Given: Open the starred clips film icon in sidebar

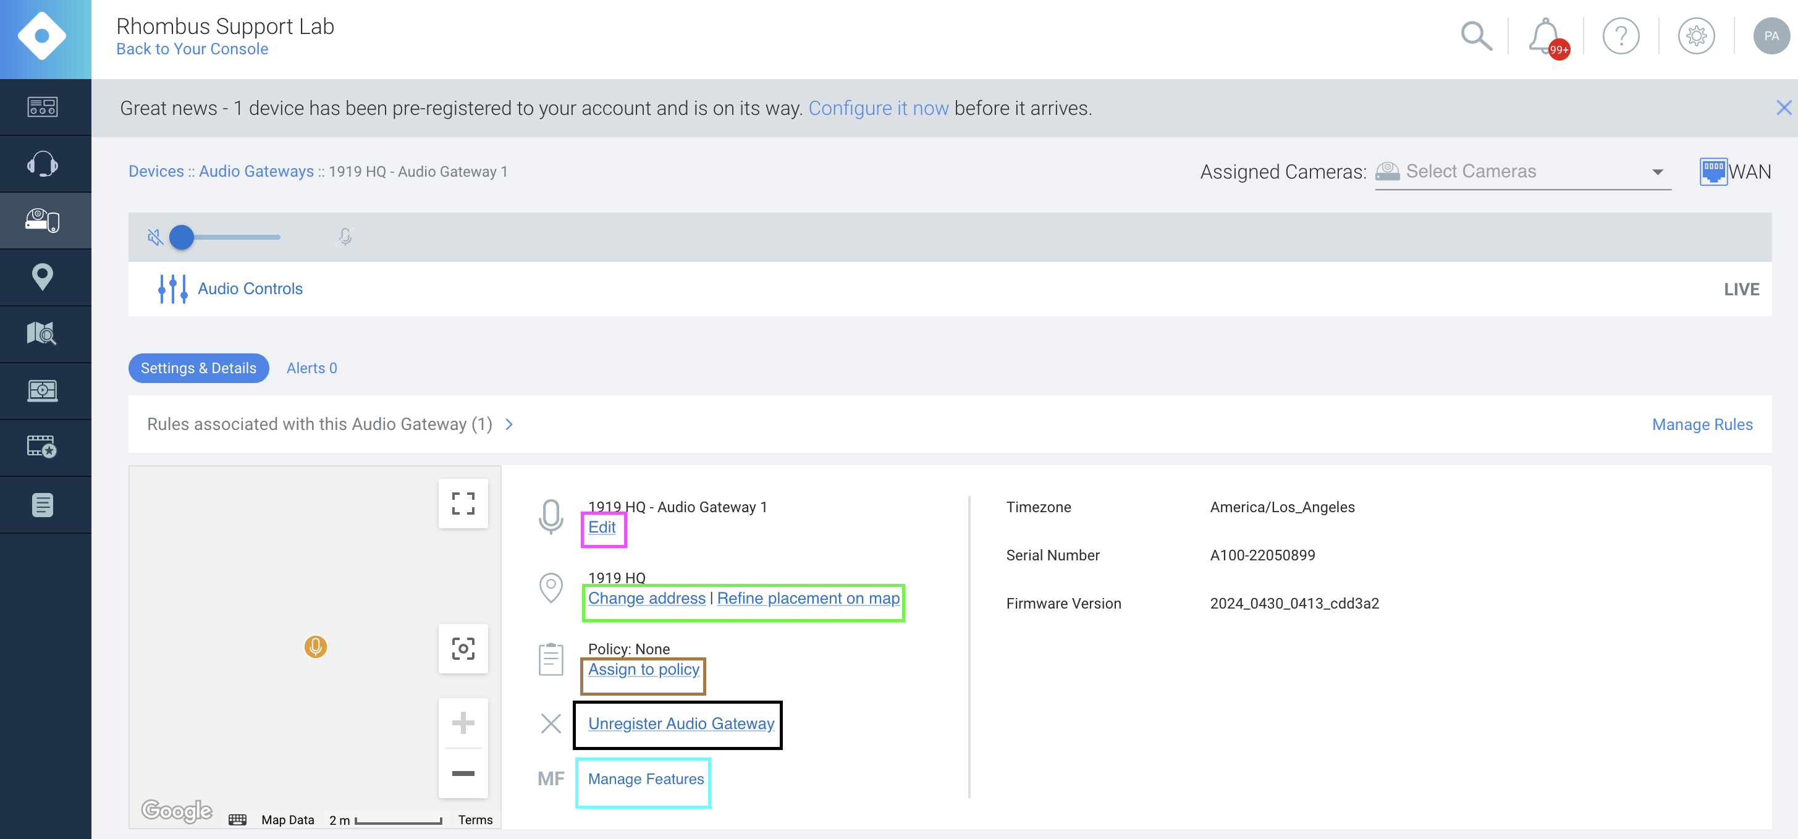Looking at the screenshot, I should tap(43, 447).
